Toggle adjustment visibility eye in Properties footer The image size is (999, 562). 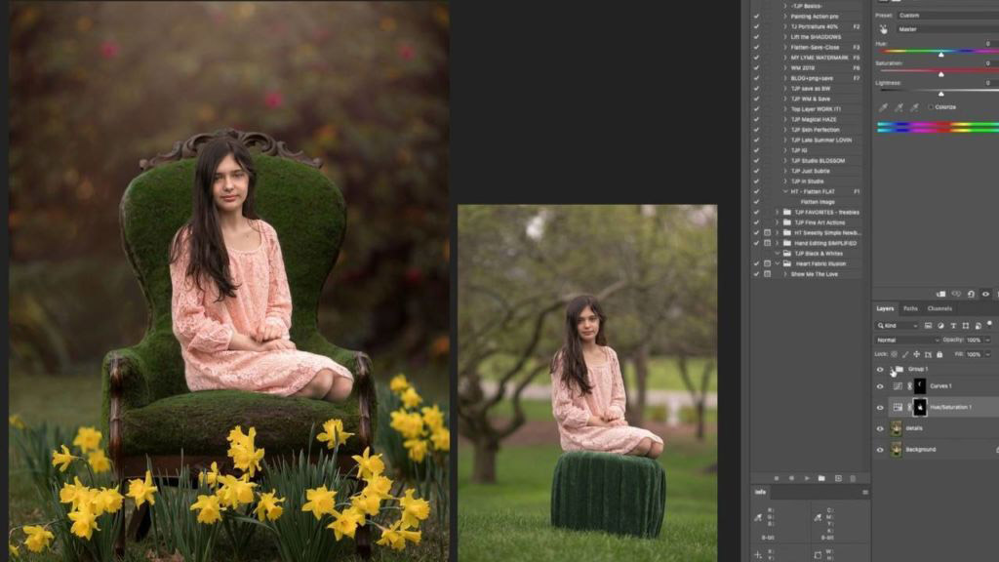(x=985, y=294)
